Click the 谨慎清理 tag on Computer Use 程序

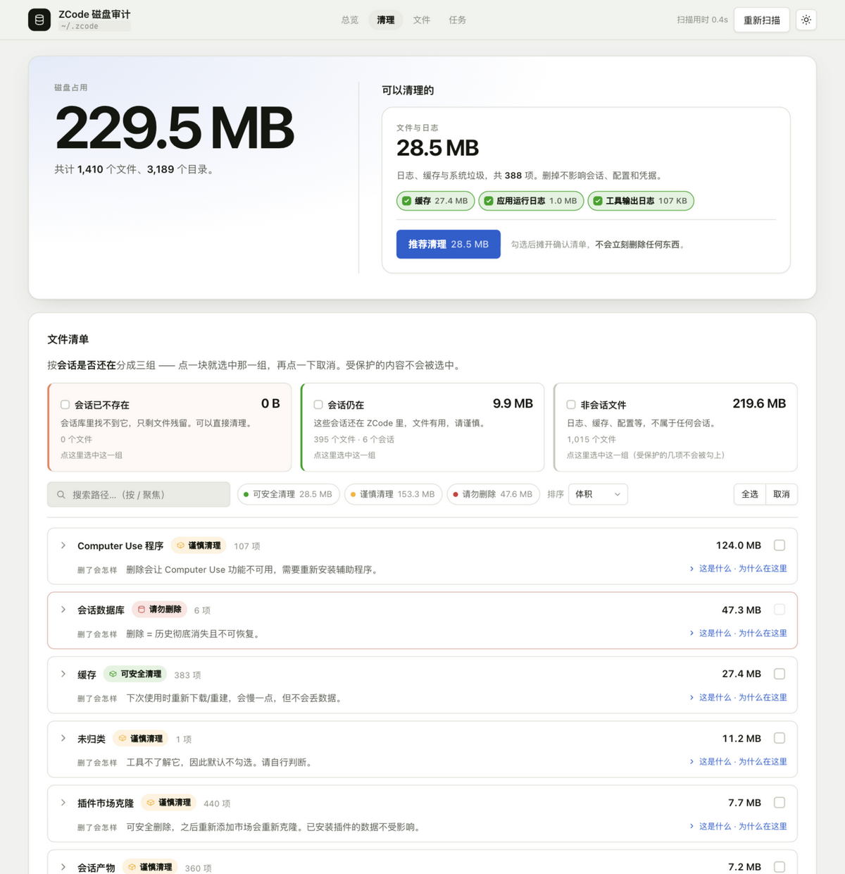(199, 546)
